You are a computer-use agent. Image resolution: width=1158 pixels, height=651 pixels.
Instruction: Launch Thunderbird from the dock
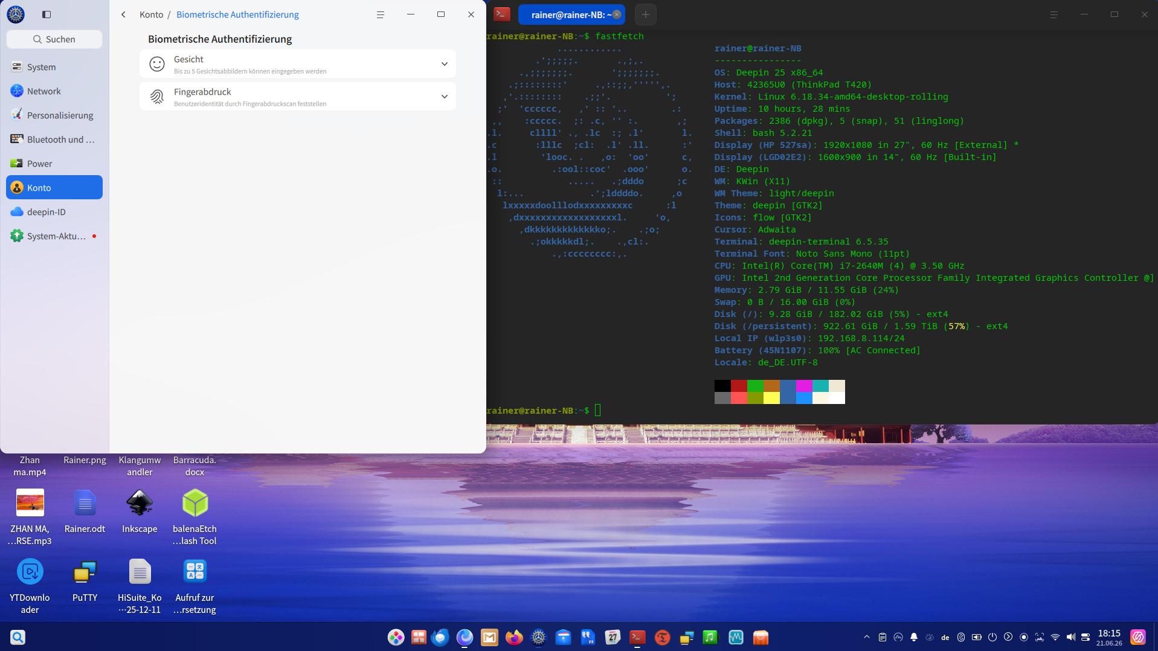pyautogui.click(x=440, y=637)
